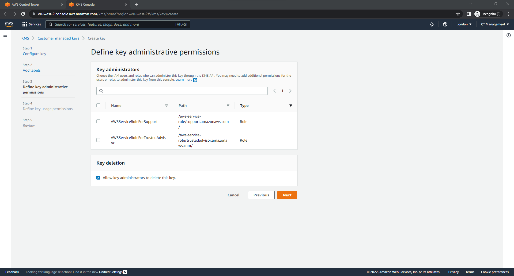The height and width of the screenshot is (276, 514).
Task: Sort by the Name column arrow
Action: pos(167,106)
